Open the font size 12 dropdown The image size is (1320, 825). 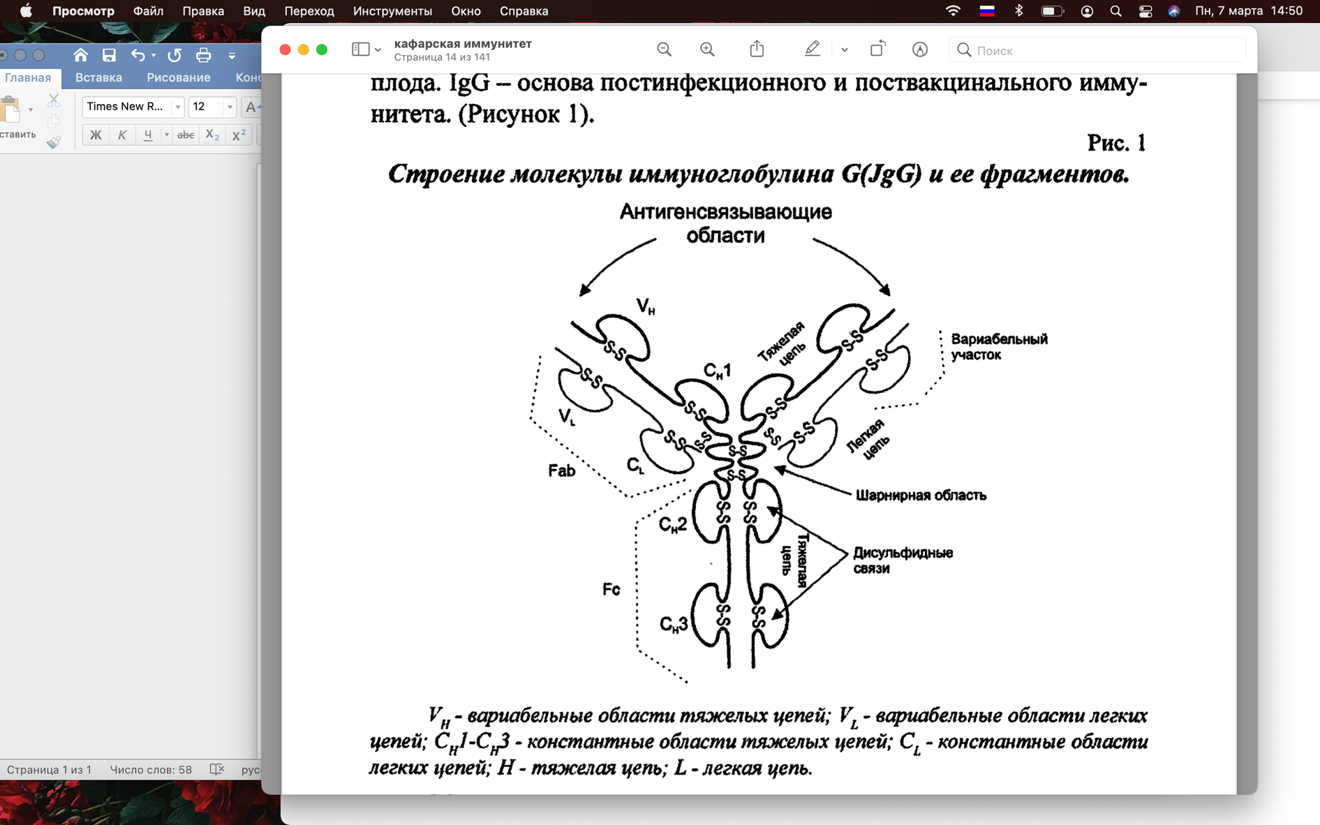coord(230,107)
